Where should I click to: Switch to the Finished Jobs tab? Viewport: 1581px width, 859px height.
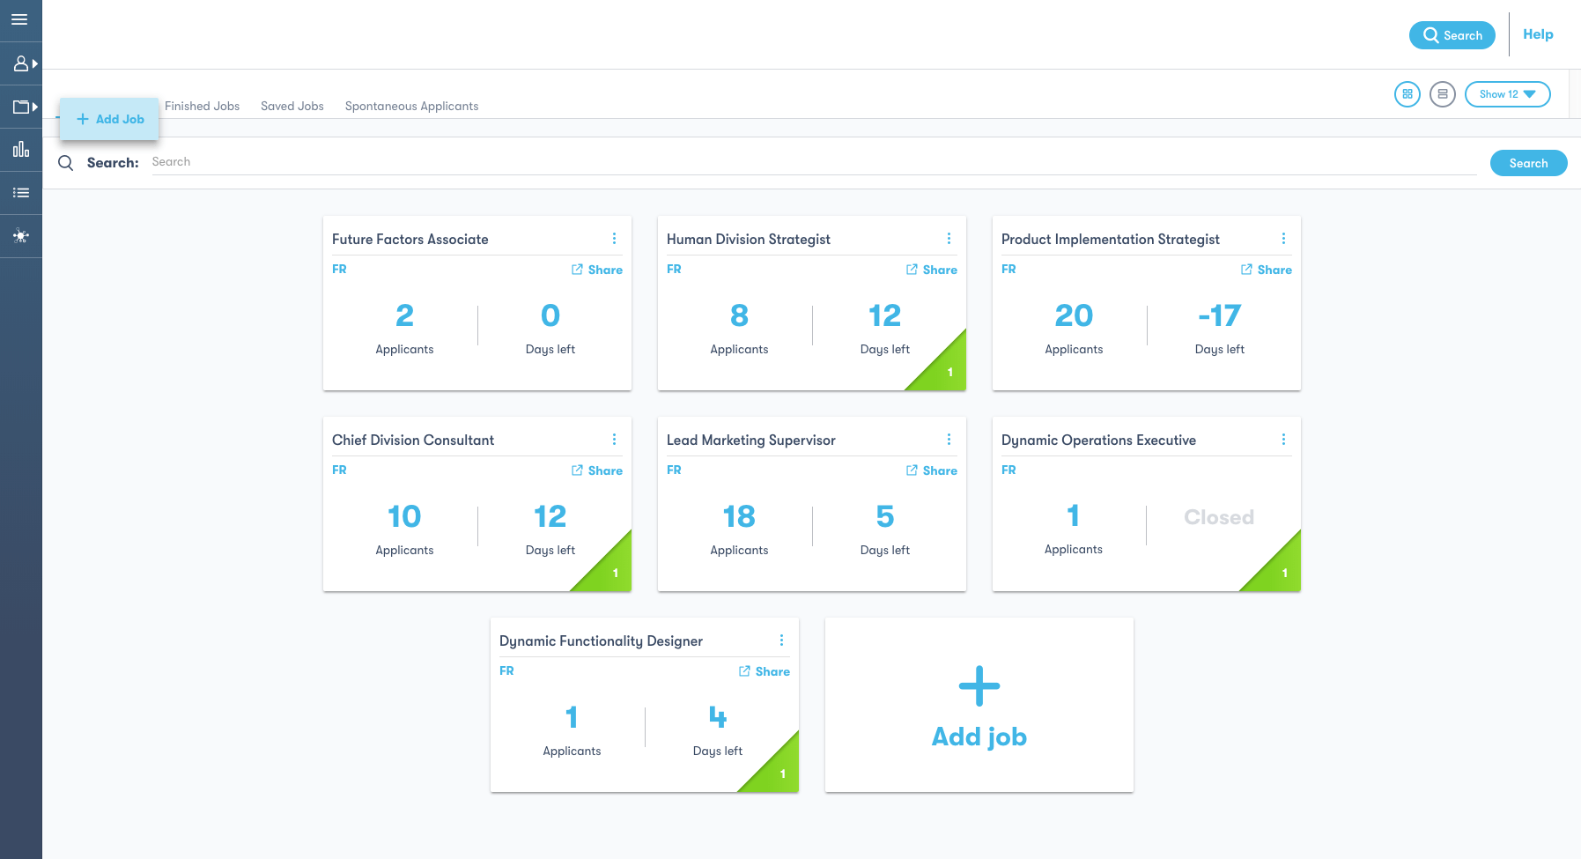(202, 106)
